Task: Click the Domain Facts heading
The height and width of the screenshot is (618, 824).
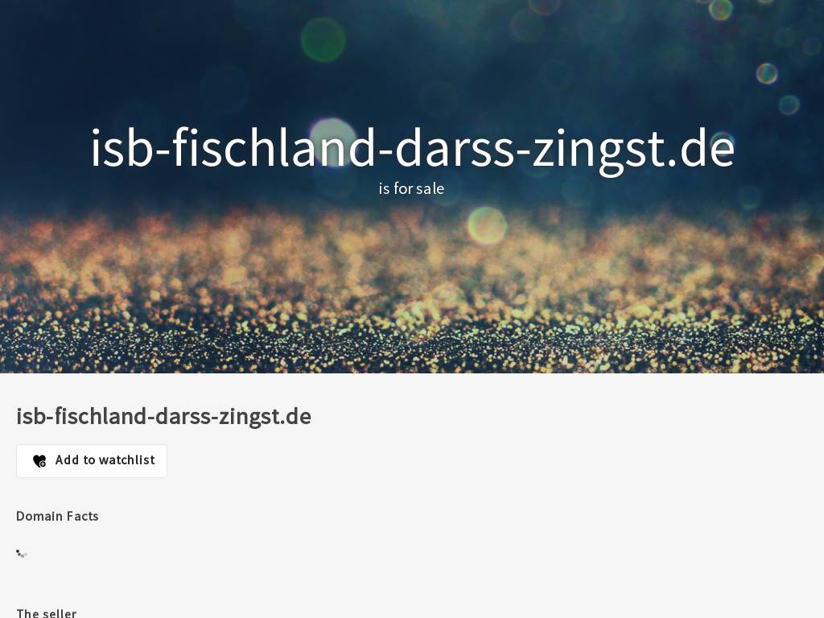Action: [x=57, y=516]
